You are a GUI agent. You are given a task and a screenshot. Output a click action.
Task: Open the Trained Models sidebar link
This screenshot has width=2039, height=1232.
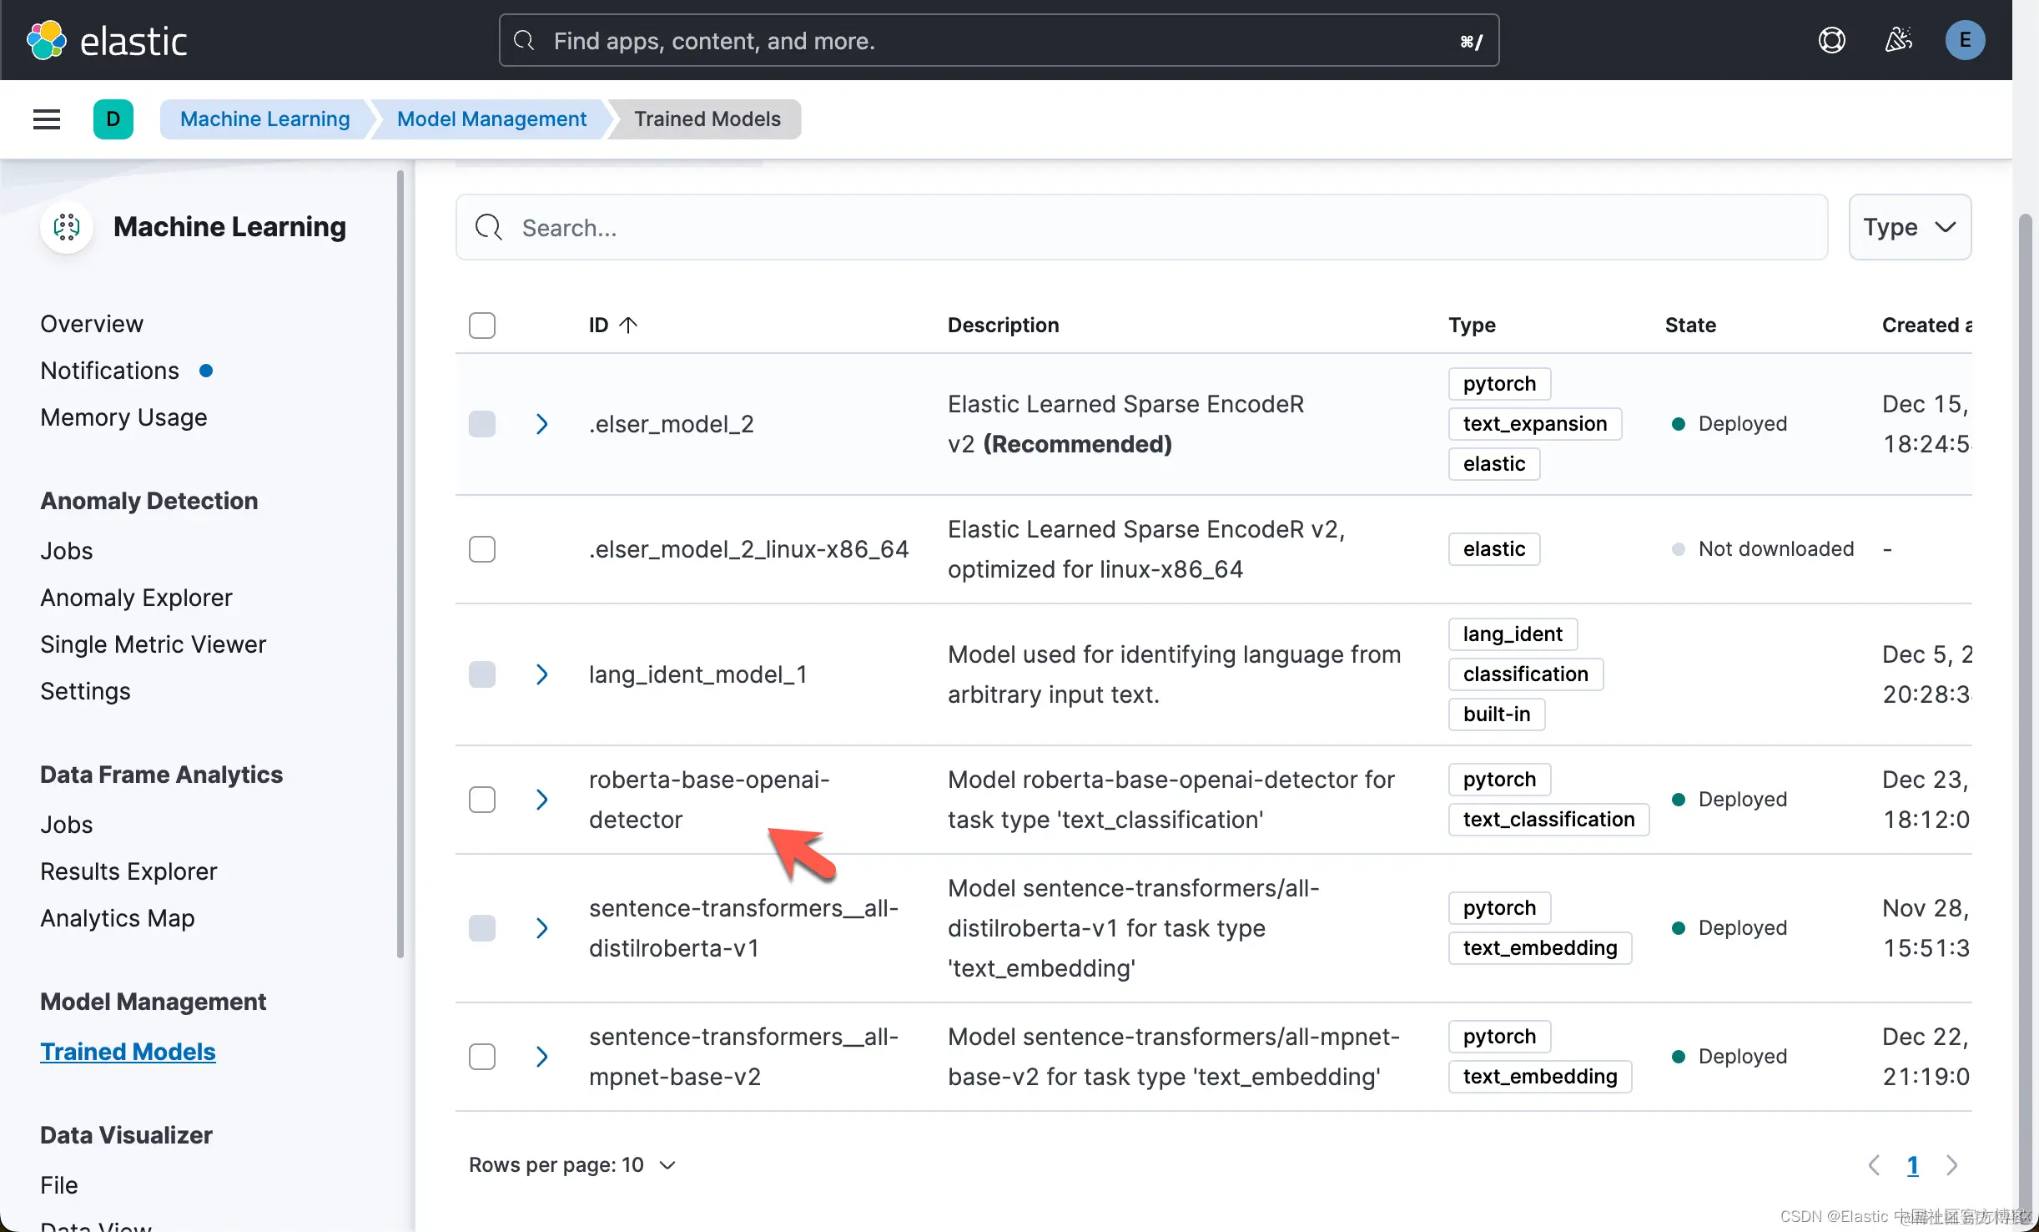point(128,1052)
